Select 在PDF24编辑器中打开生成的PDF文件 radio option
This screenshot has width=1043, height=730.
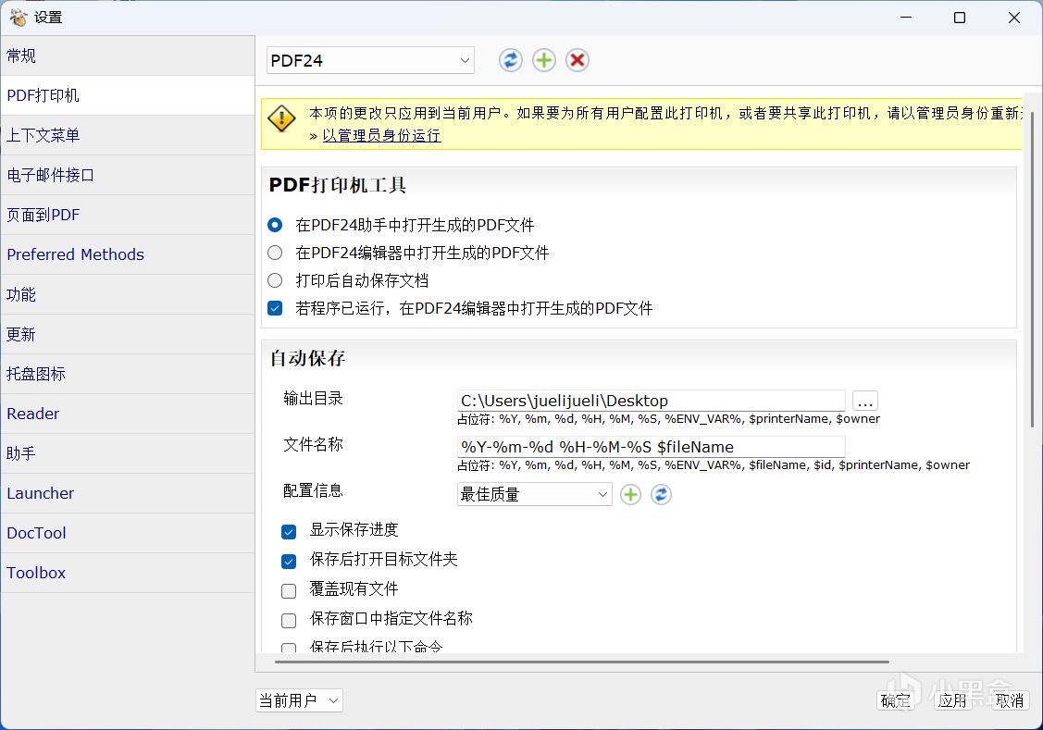click(x=275, y=253)
